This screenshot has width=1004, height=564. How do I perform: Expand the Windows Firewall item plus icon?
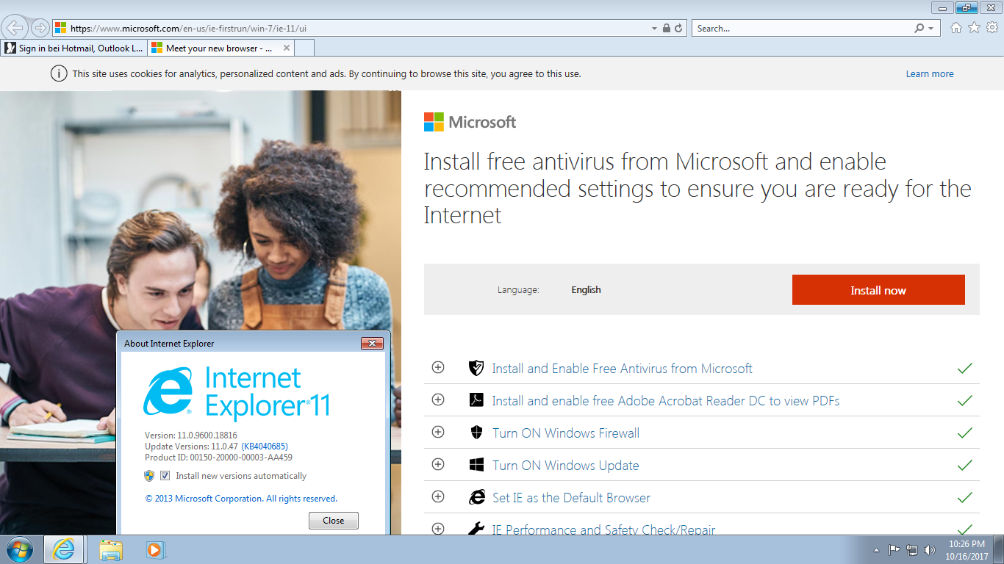[x=438, y=432]
